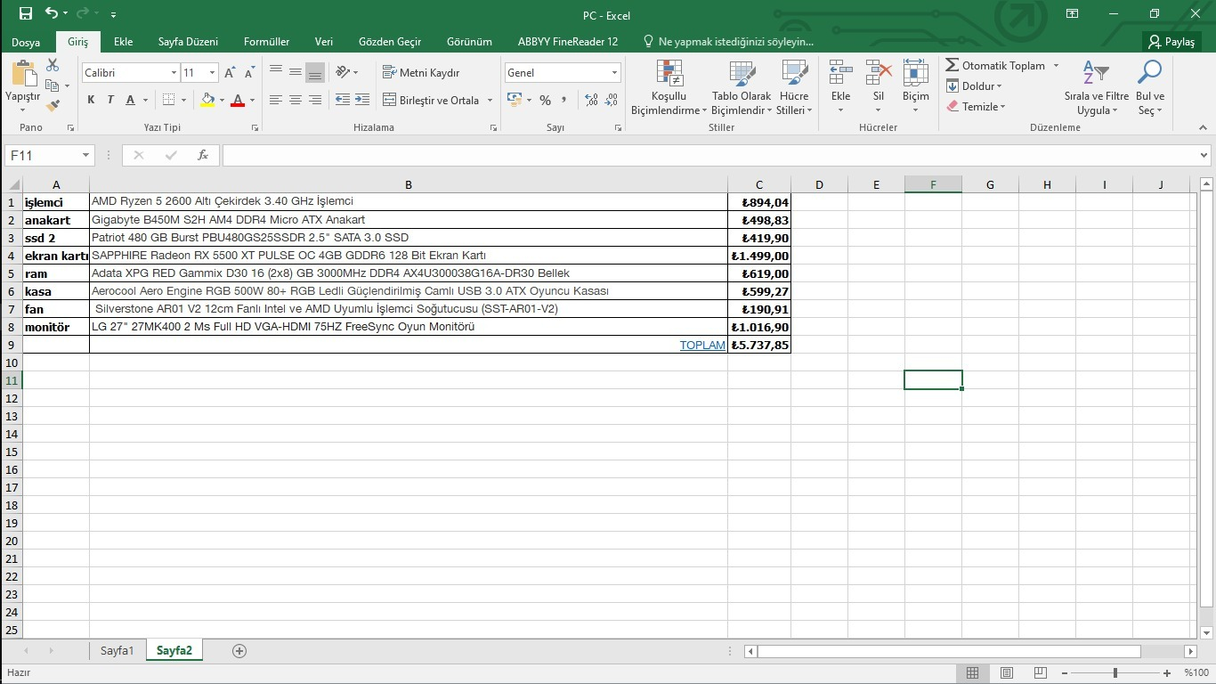Click the Cut scissors icon
Image resolution: width=1216 pixels, height=684 pixels.
[53, 65]
